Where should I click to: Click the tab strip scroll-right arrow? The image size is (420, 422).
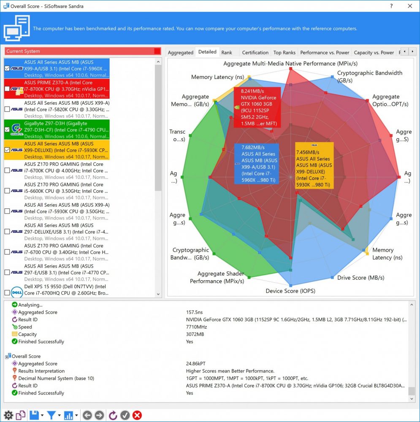coord(412,51)
